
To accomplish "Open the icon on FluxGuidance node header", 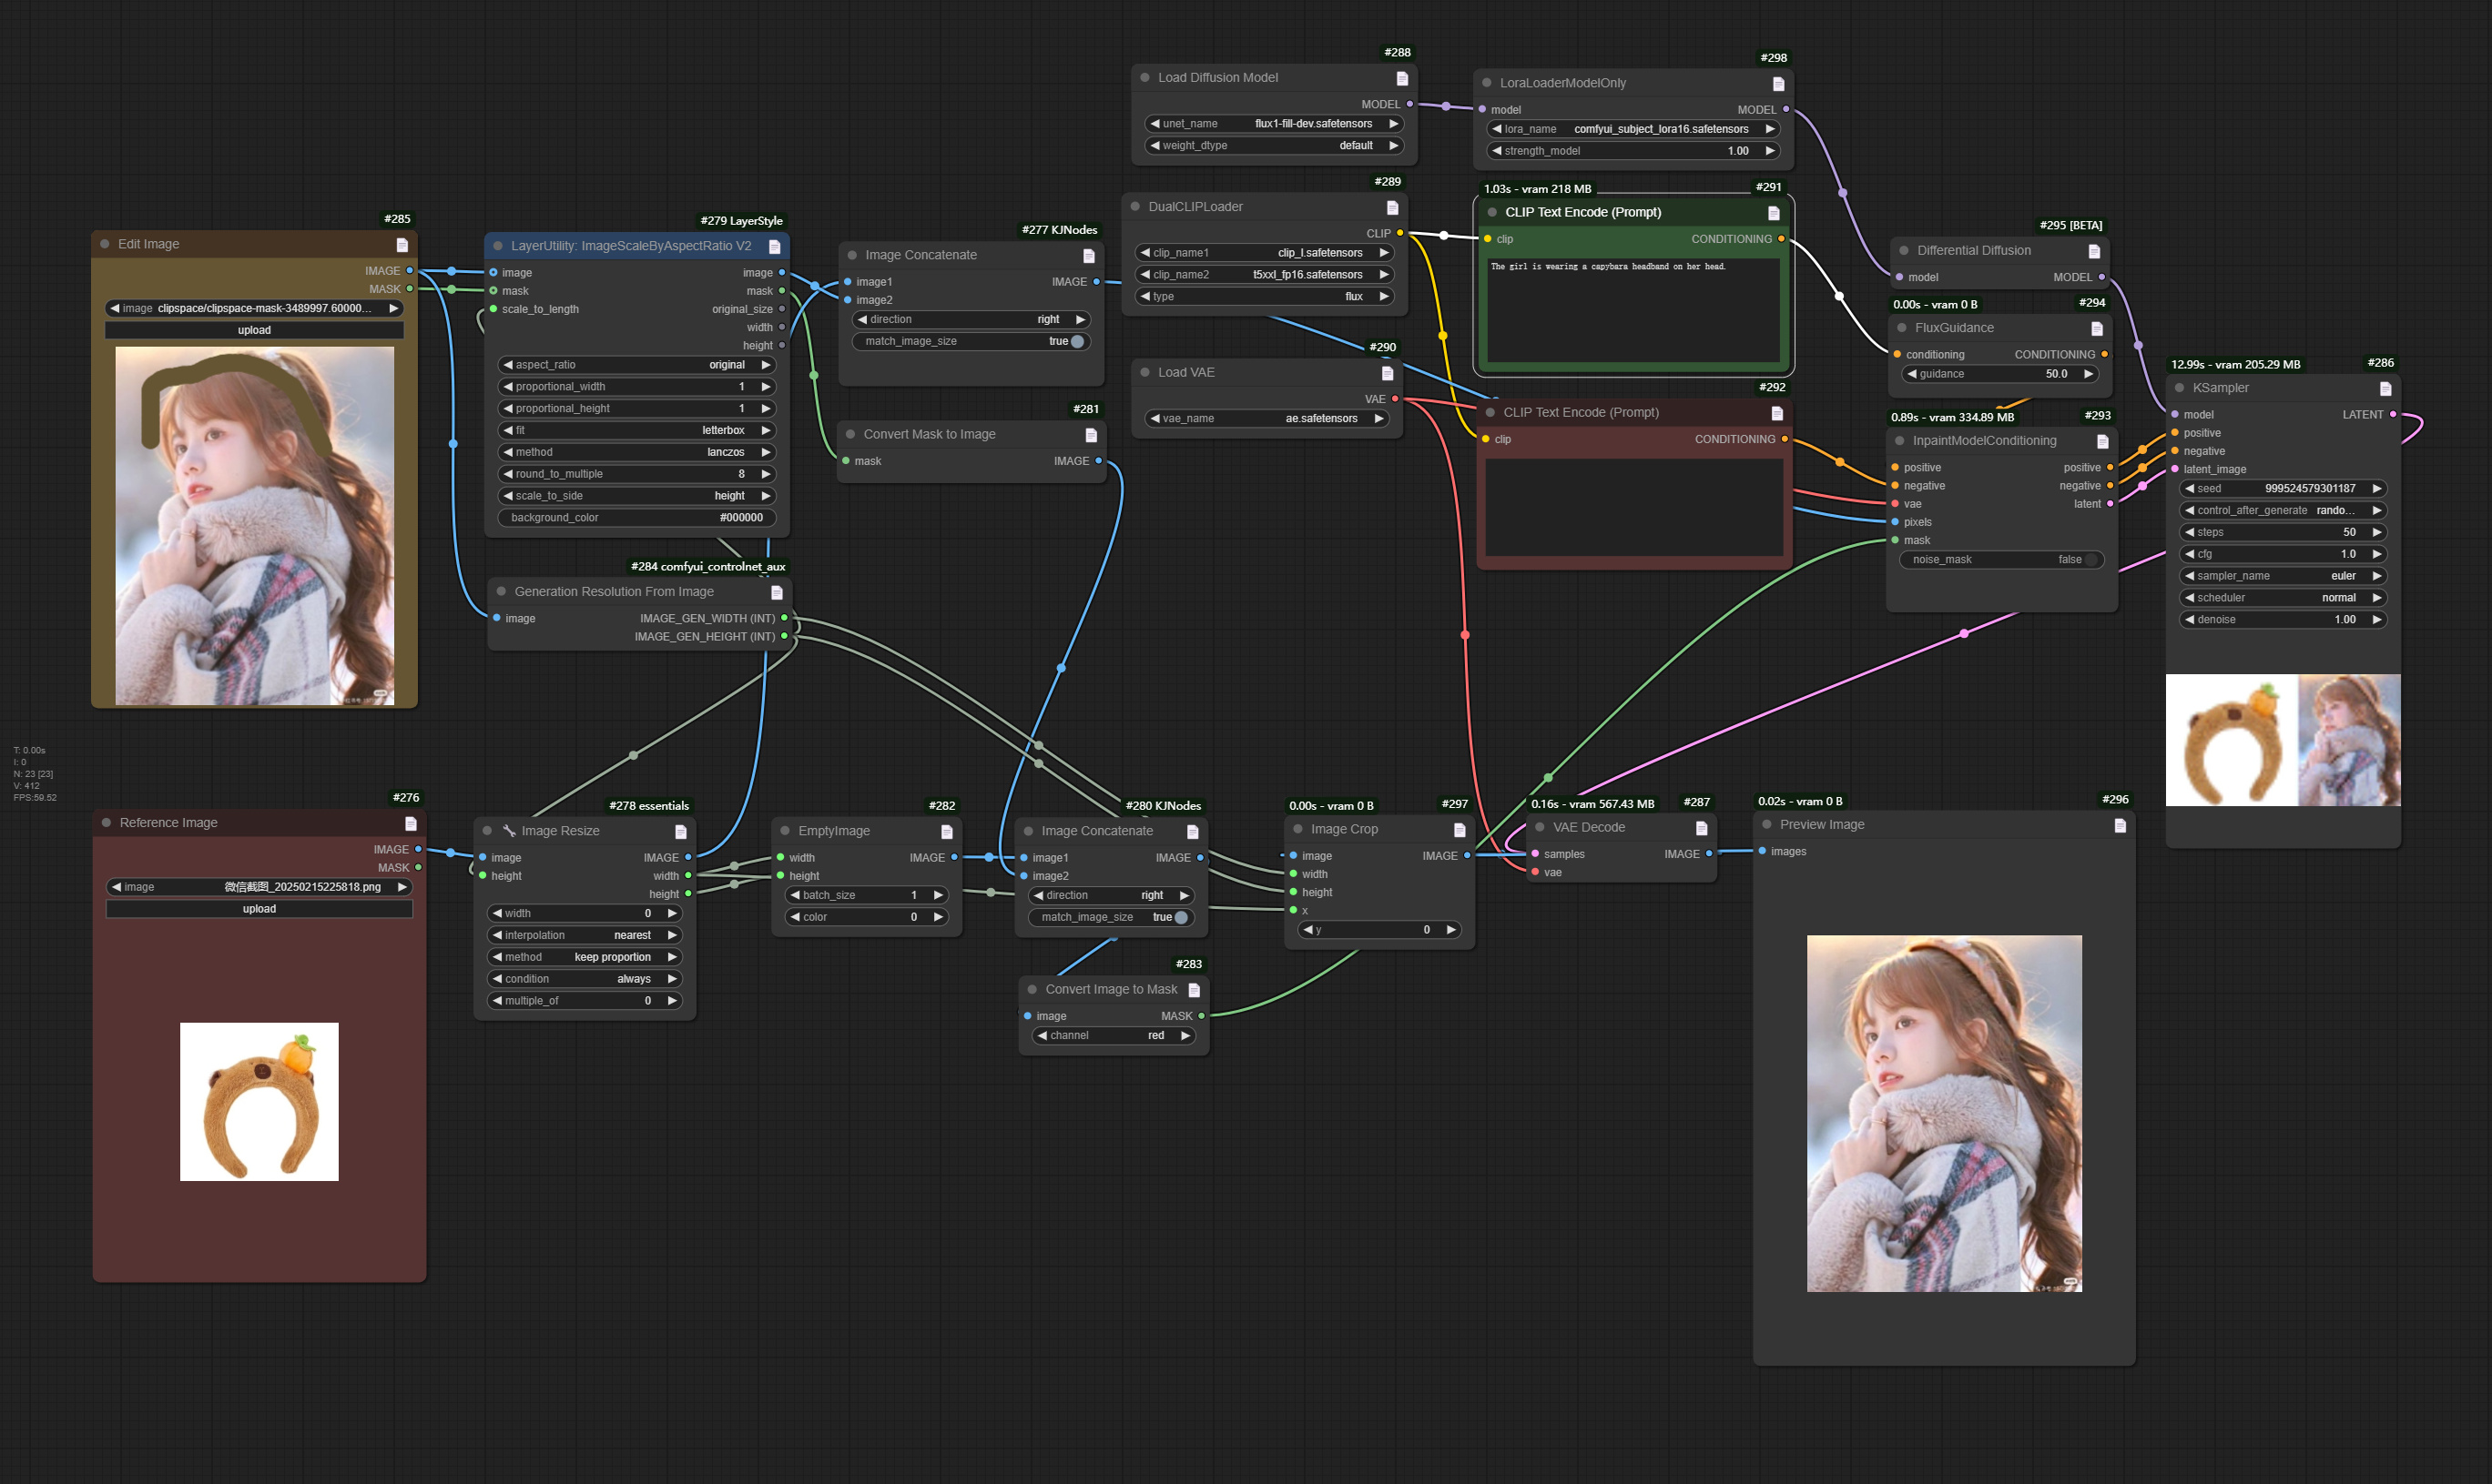I will (2098, 328).
